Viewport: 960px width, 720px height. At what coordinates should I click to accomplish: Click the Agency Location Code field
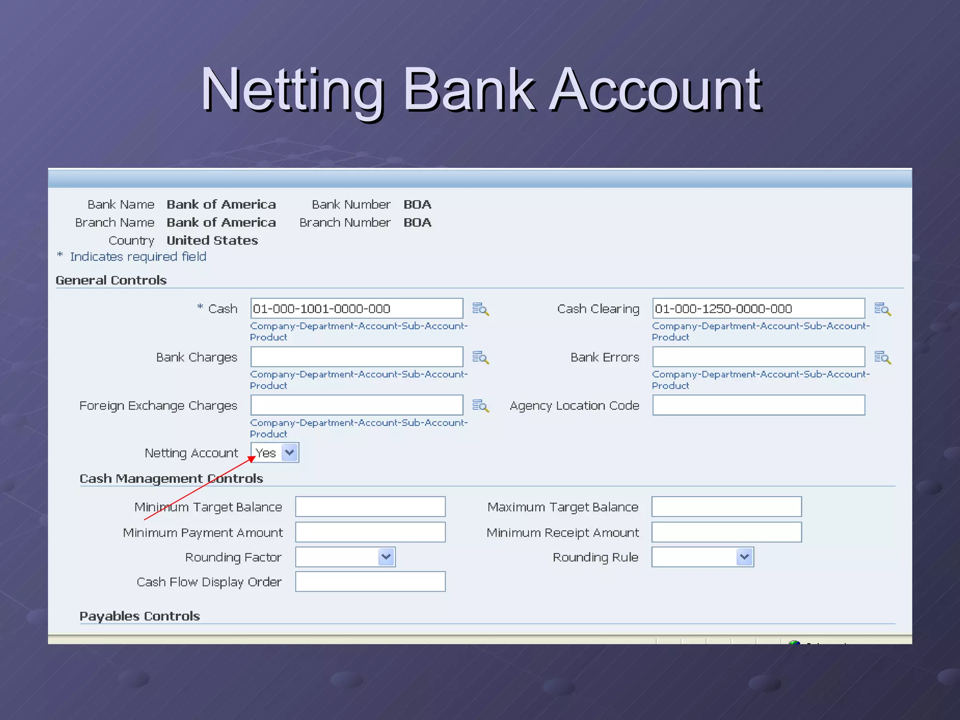758,405
